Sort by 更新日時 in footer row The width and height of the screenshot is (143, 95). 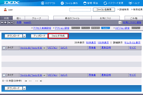coord(106,75)
